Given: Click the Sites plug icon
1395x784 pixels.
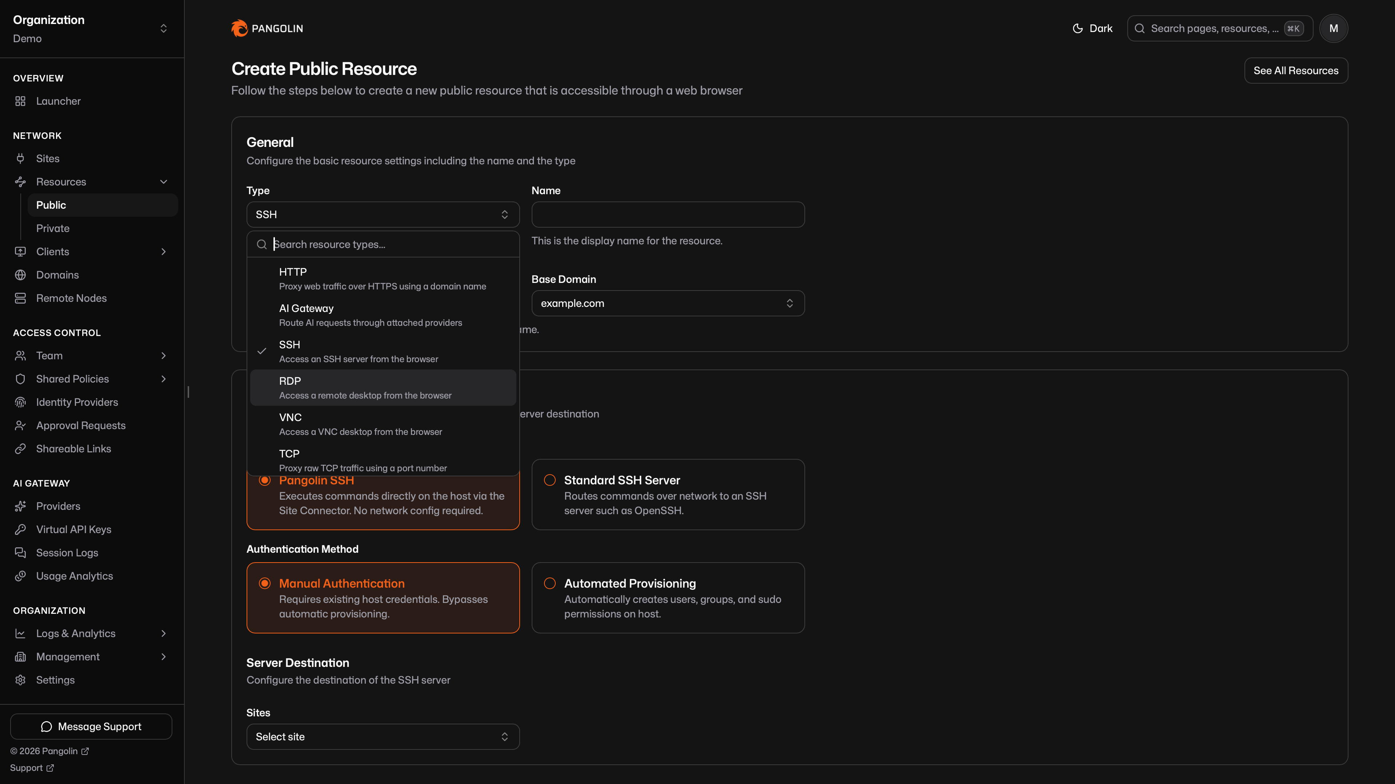Looking at the screenshot, I should point(20,159).
